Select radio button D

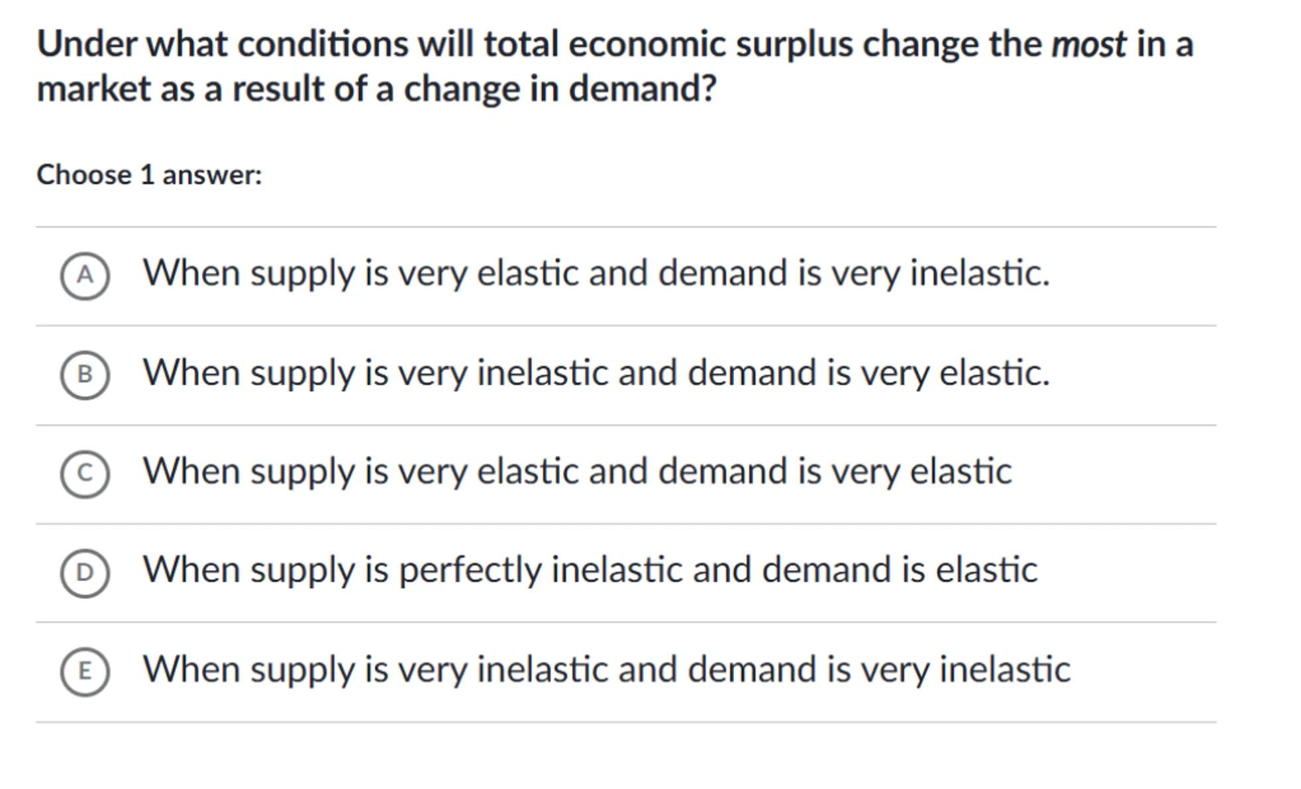pos(85,573)
